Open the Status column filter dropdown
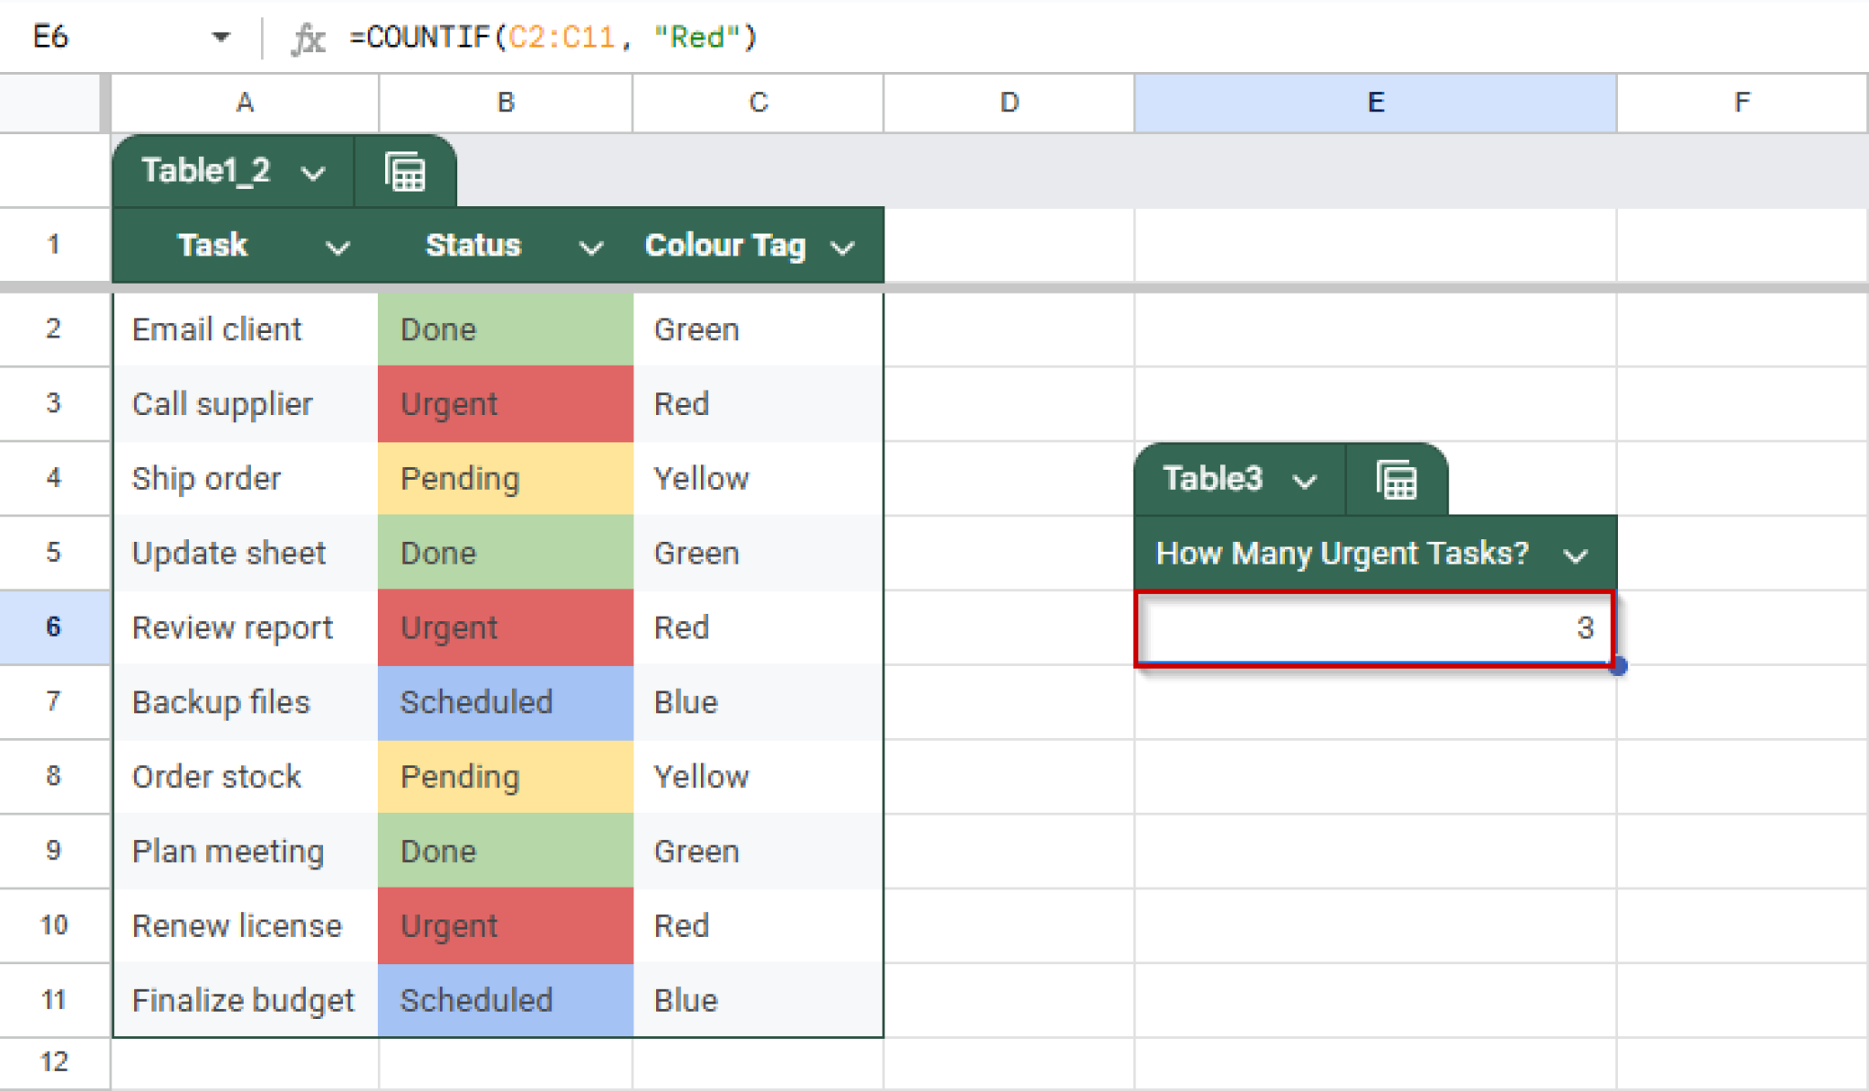Image resolution: width=1869 pixels, height=1091 pixels. (590, 246)
